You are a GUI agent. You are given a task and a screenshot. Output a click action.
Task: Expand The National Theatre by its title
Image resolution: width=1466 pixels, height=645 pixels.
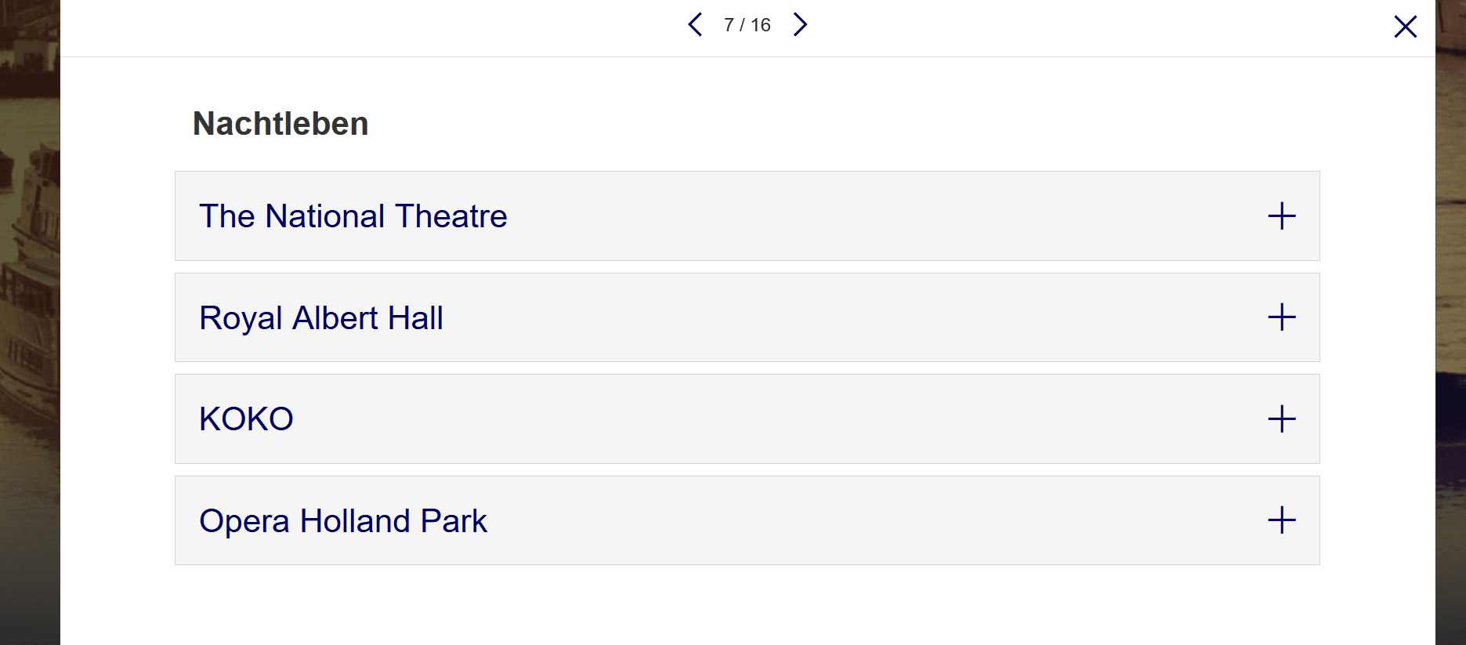[353, 216]
